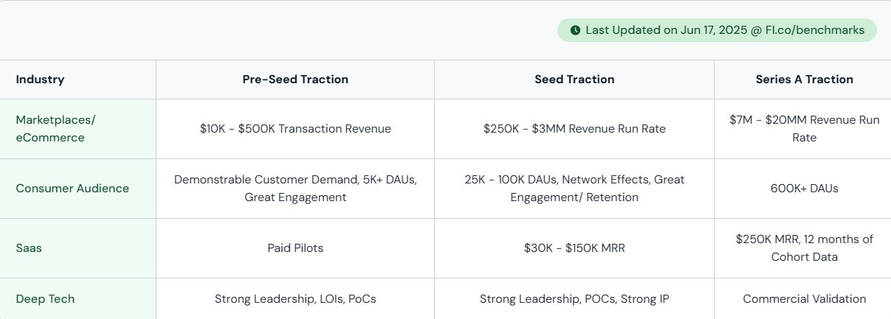Viewport: 891px width, 319px height.
Task: Click the Series A Traction header
Action: [x=805, y=80]
